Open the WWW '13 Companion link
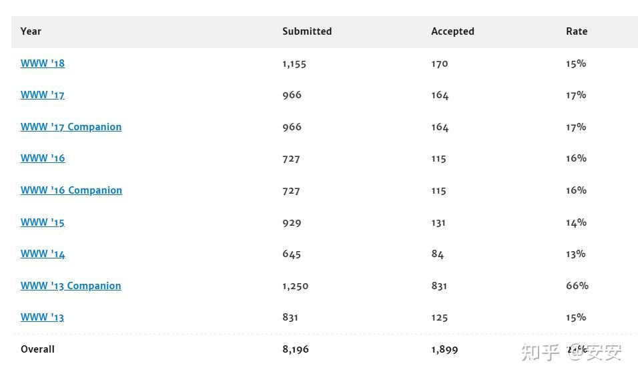The image size is (638, 378). (71, 286)
